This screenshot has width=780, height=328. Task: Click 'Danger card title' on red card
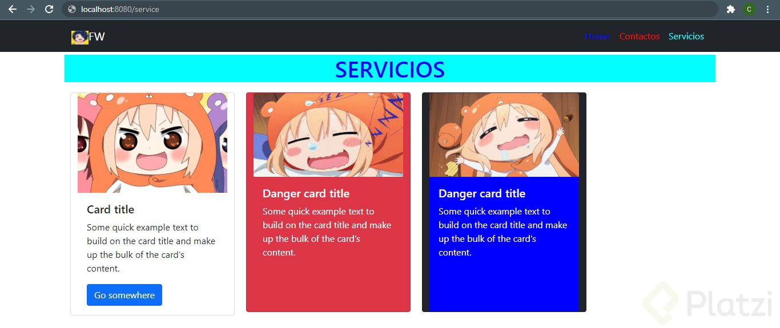306,193
